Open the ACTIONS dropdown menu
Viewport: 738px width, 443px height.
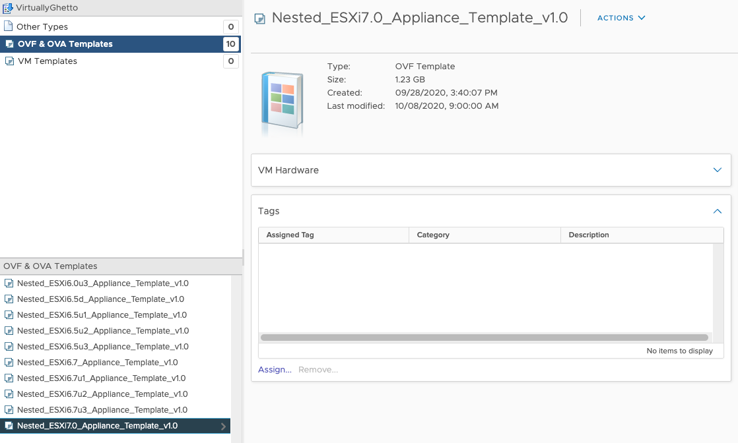click(x=621, y=18)
